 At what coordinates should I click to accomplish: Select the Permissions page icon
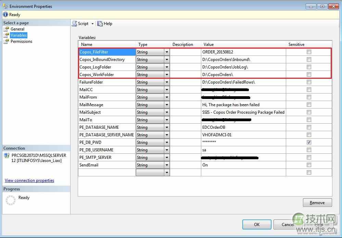[x=7, y=41]
